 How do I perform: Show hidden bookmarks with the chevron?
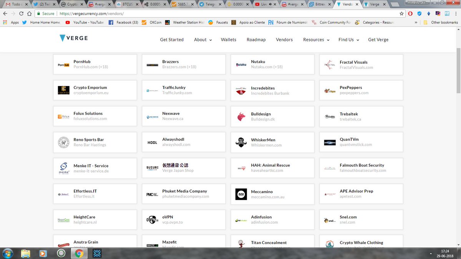coord(416,22)
